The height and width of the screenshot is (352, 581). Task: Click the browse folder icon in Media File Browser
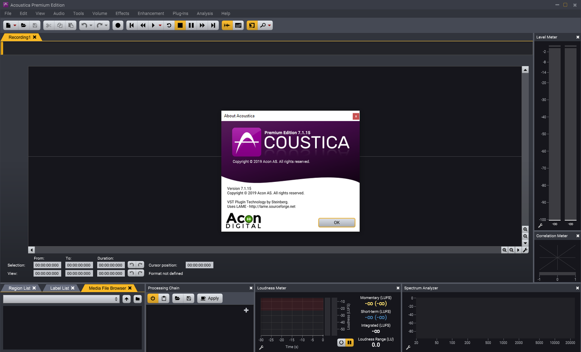point(138,299)
